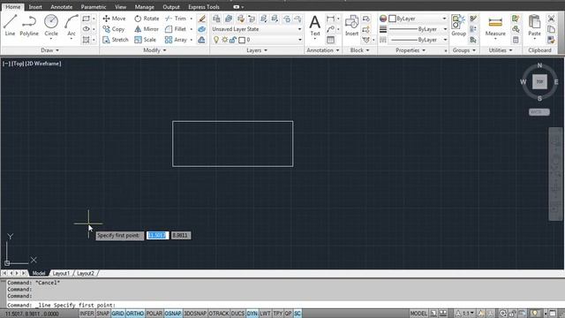Switch to the View ribbon tab
Screen dimensions: 565x318
pos(120,7)
